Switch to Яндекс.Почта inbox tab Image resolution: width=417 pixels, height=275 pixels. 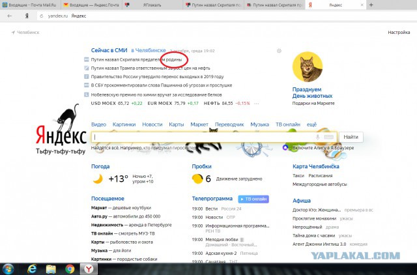[91, 5]
